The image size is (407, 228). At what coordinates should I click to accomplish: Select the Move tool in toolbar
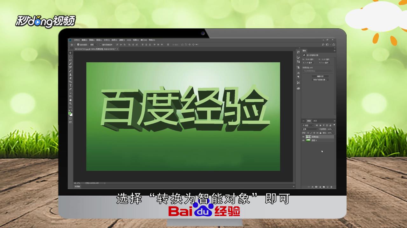pyautogui.click(x=70, y=53)
